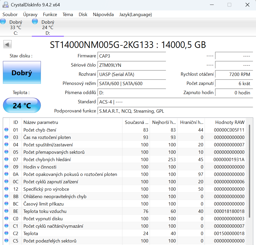Click the status dot beside "Počet přemapovaných sektorů"
The width and height of the screenshot is (256, 245).
click(x=6, y=152)
